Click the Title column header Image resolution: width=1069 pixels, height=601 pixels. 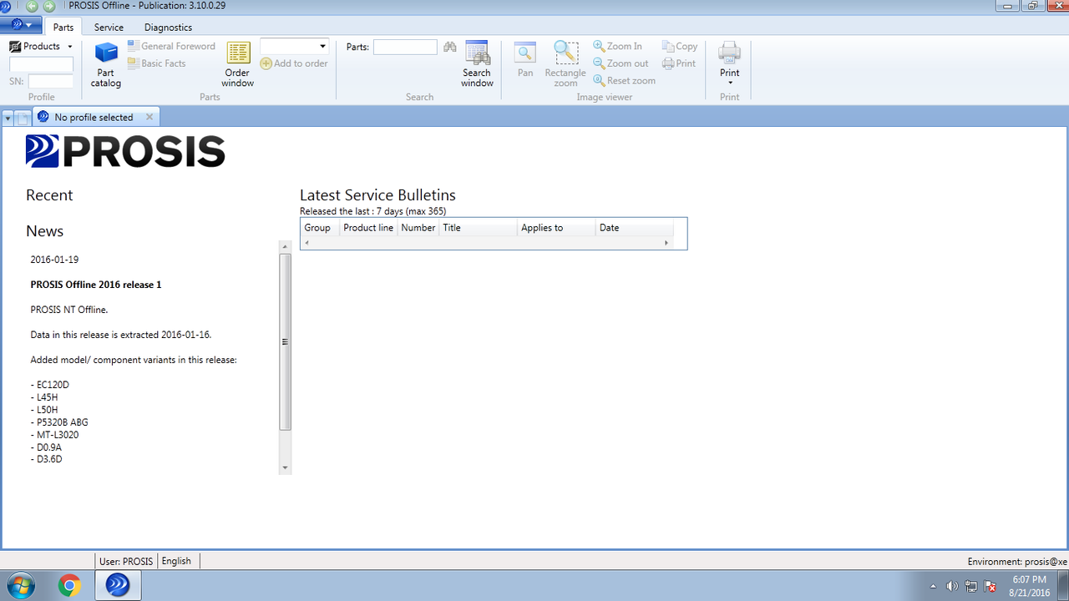point(478,228)
